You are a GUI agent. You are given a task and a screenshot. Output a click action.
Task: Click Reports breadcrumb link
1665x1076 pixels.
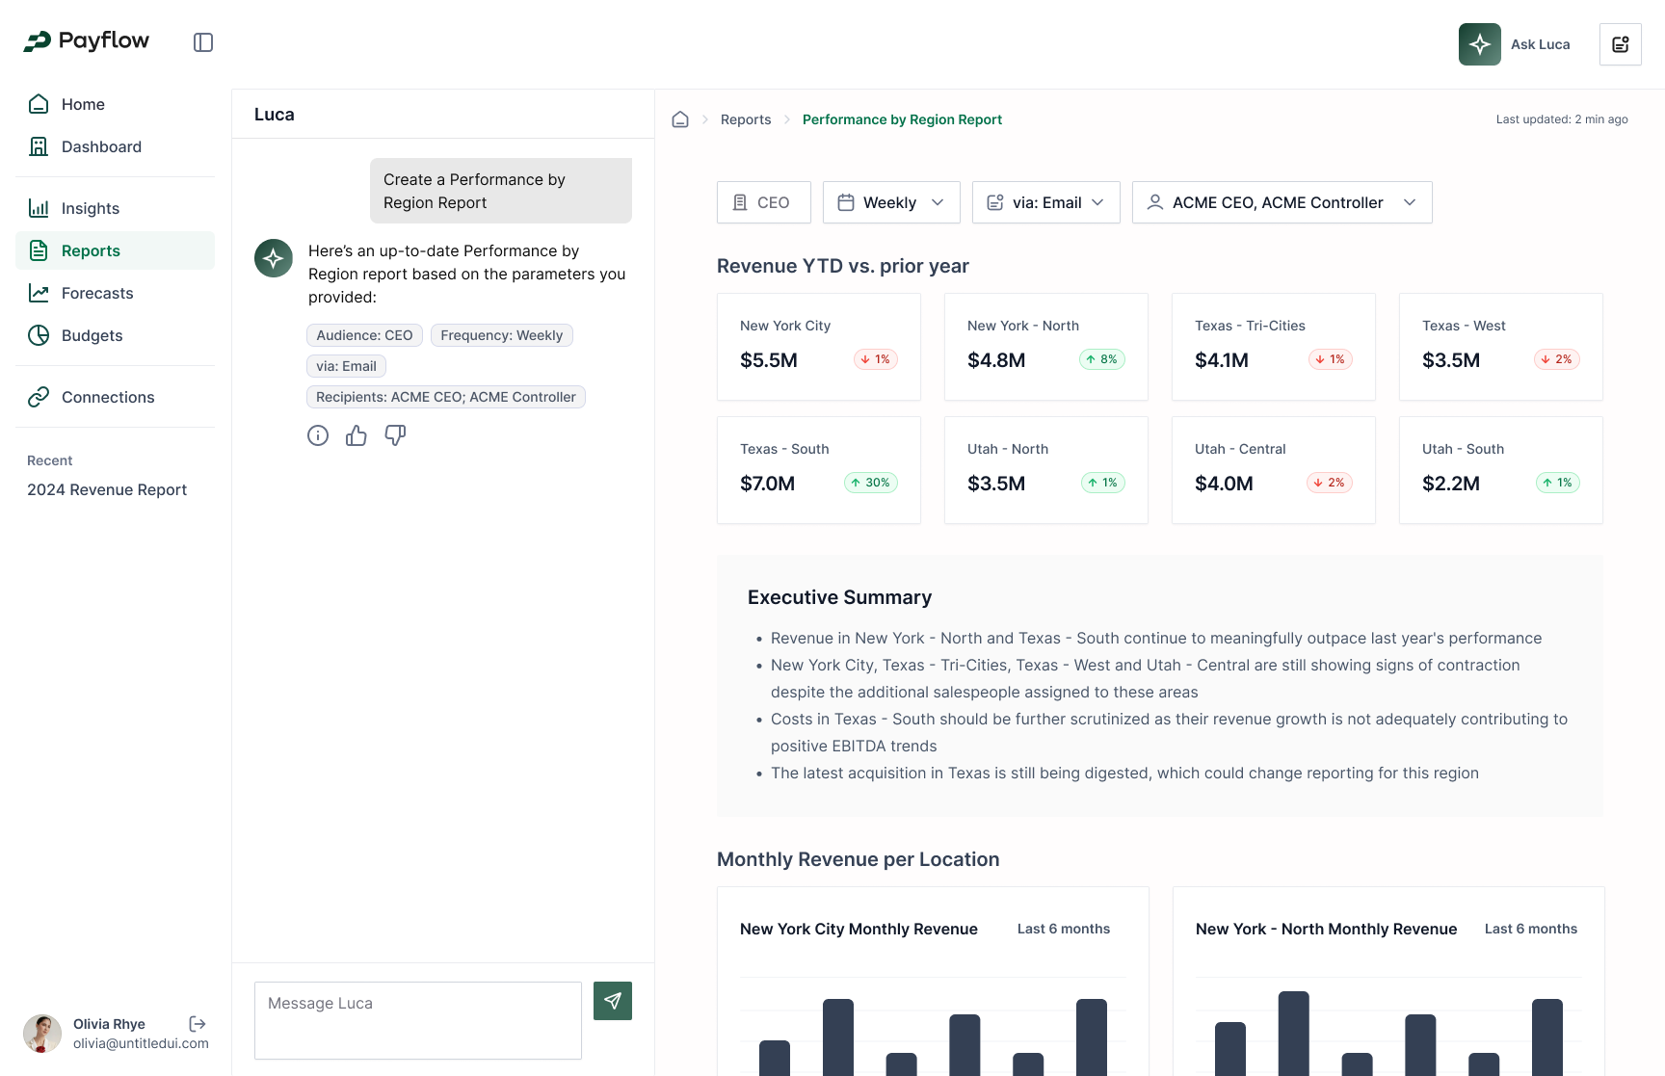[746, 119]
